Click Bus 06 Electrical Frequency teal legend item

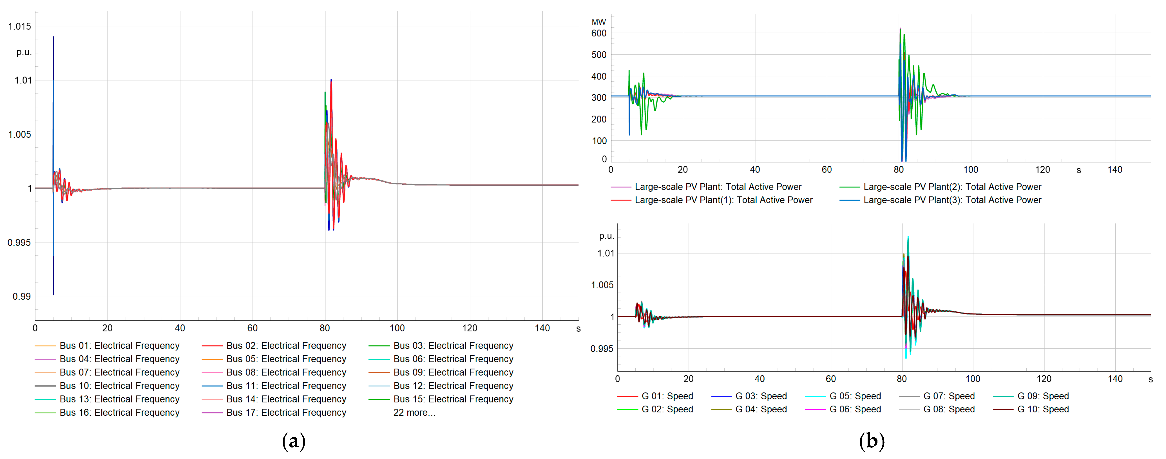[x=453, y=359]
